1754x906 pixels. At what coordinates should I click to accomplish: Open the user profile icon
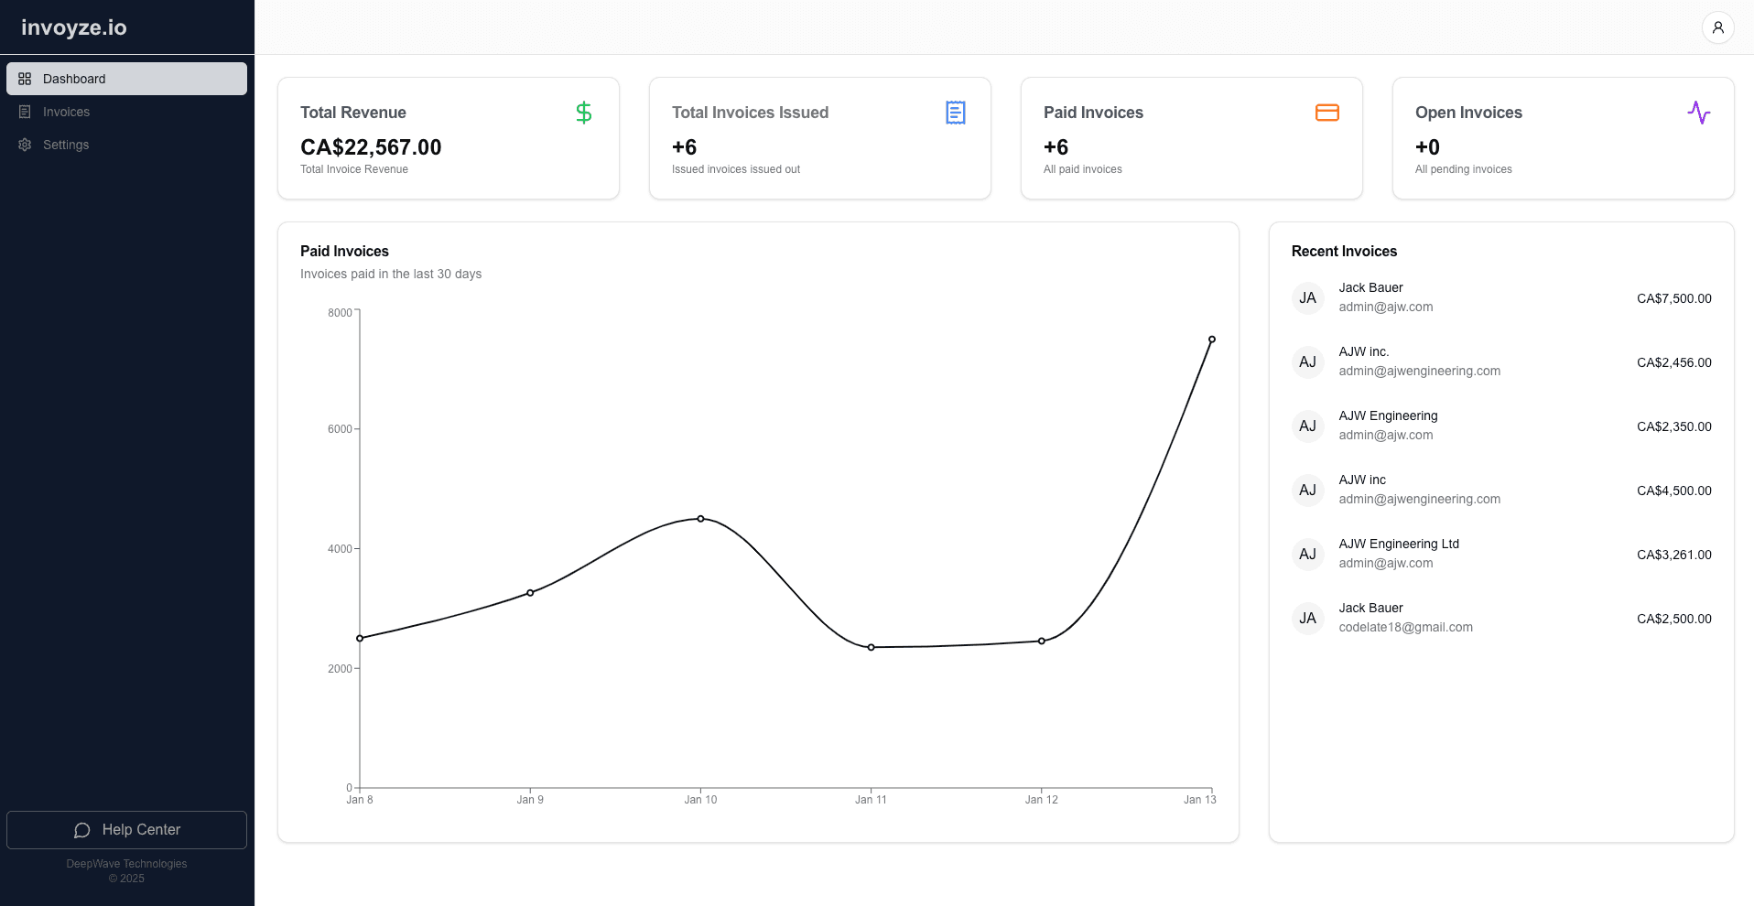tap(1717, 27)
